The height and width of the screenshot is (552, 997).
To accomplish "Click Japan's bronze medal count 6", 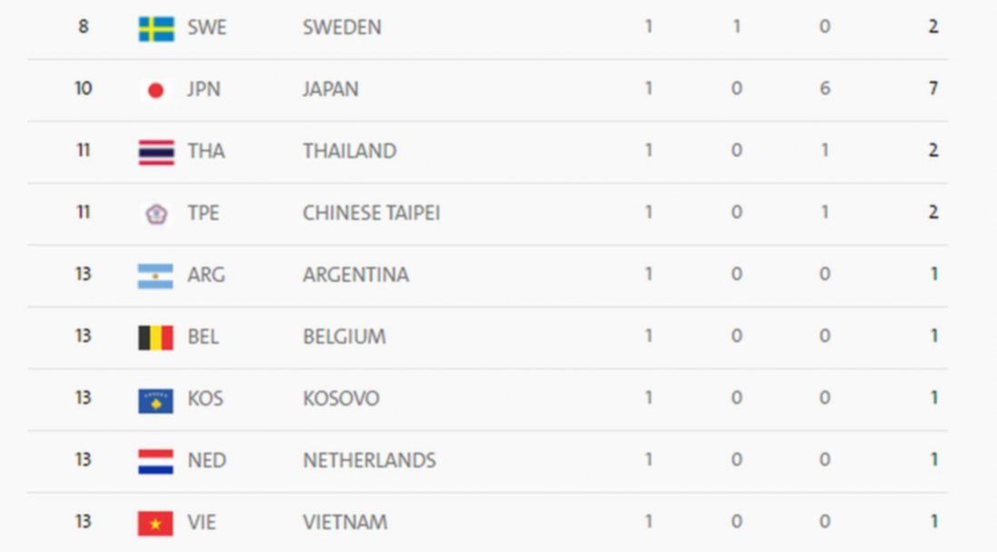I will click(x=825, y=88).
